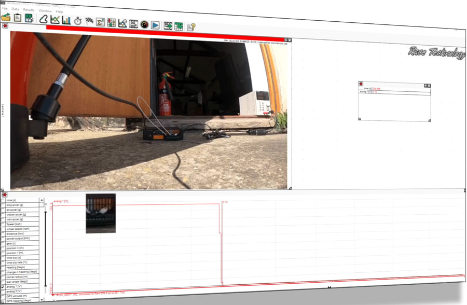This screenshot has height=305, width=467.
Task: Click the checkered flag toolbar icon
Action: click(89, 21)
